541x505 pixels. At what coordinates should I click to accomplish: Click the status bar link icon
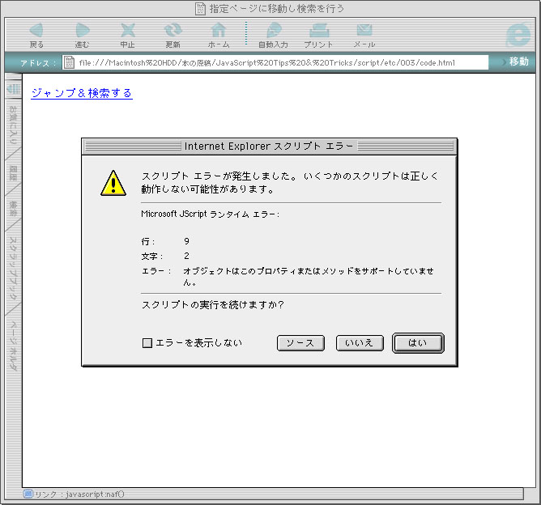point(28,494)
